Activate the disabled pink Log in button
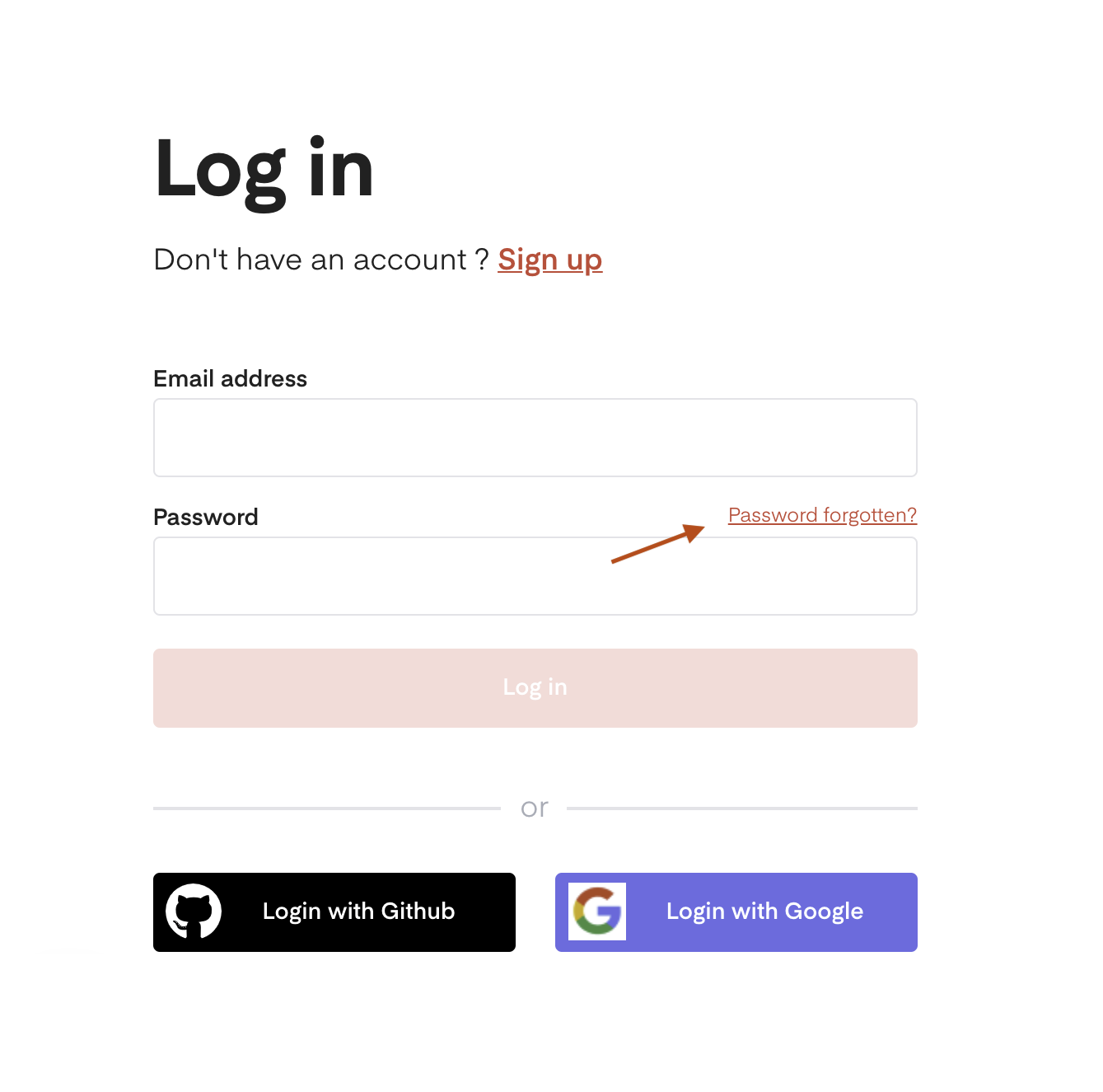 point(535,687)
